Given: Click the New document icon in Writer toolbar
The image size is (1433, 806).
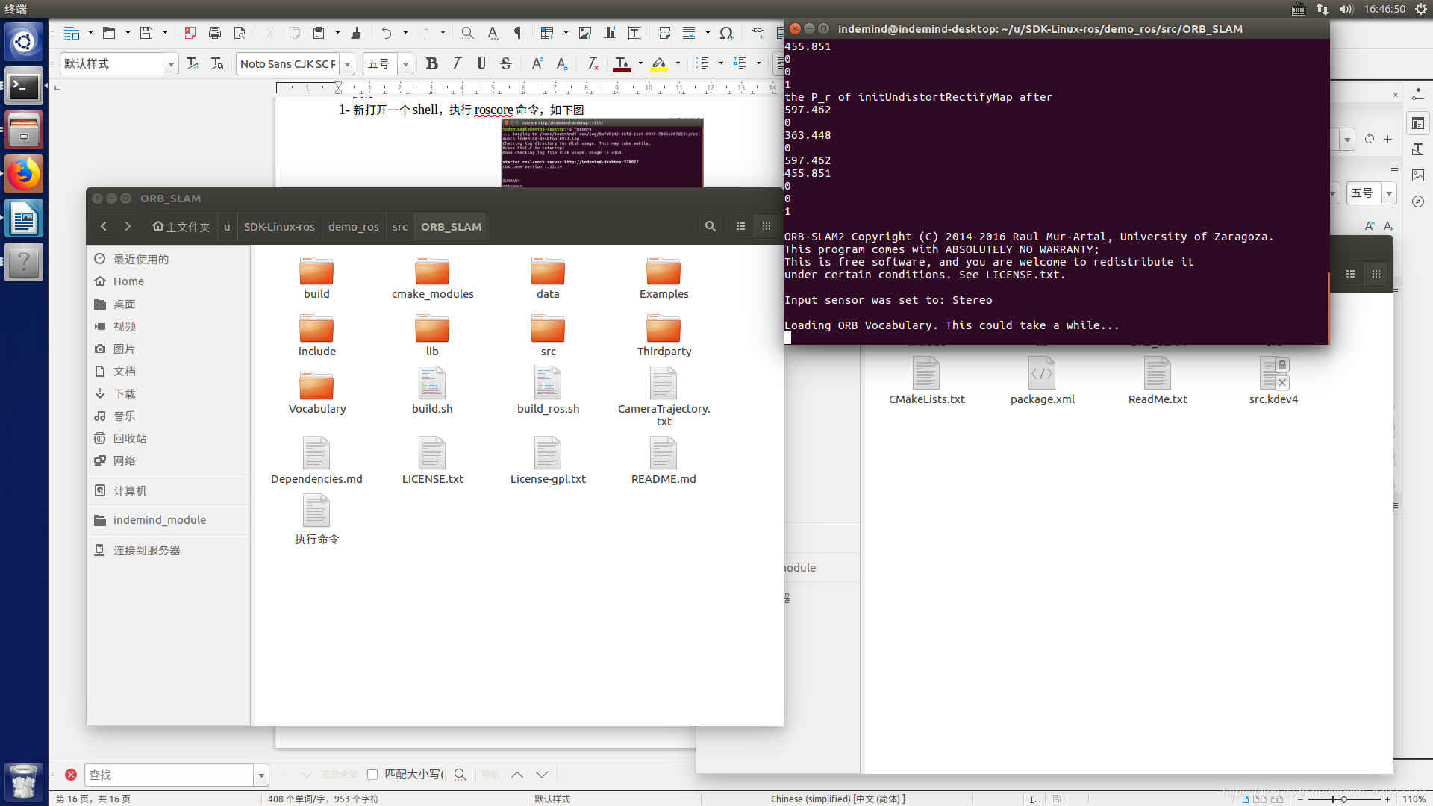Looking at the screenshot, I should point(72,33).
